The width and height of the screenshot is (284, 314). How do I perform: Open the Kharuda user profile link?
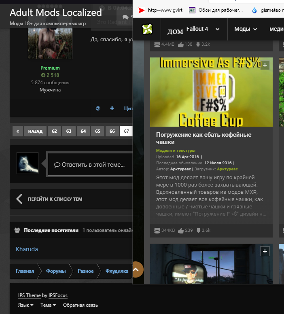27,249
